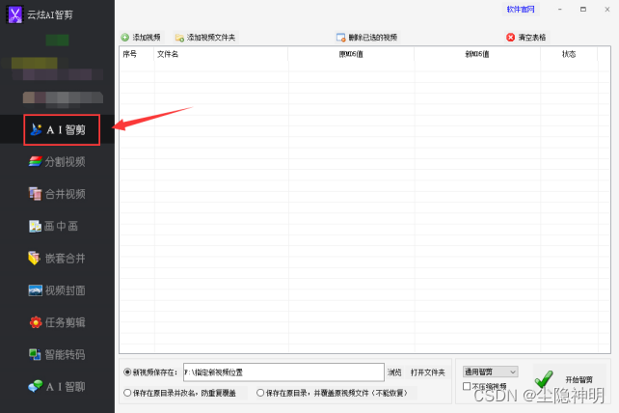Expand the 通用智剪 dropdown
This screenshot has width=619, height=413.
(x=491, y=372)
